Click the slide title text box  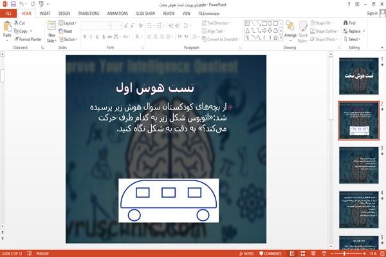(155, 88)
